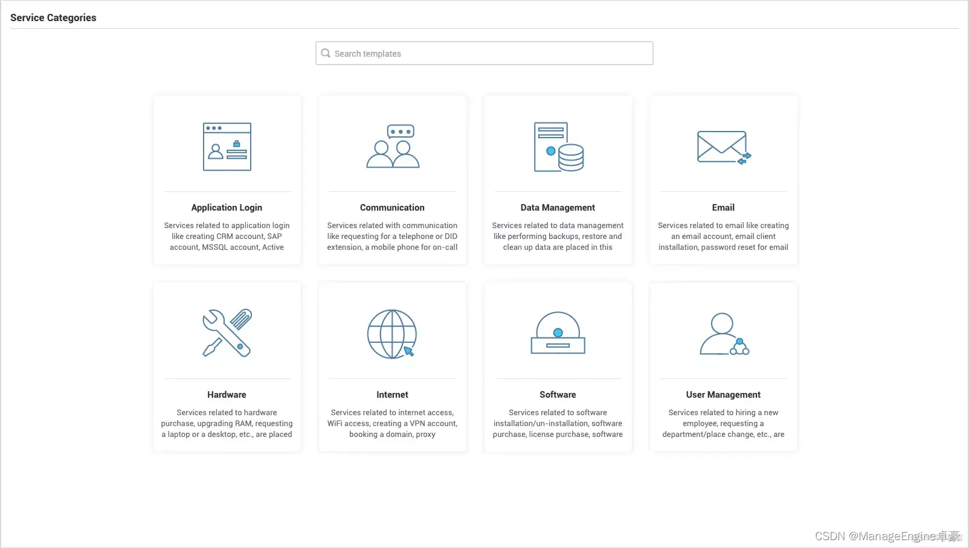Viewport: 969px width, 548px height.
Task: Select the Data Management server icon
Action: (x=559, y=147)
